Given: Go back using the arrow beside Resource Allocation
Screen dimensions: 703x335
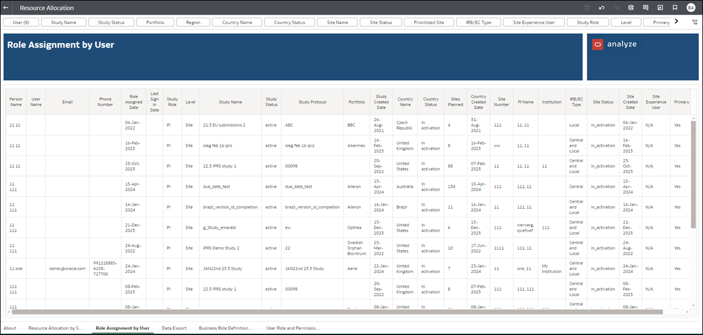Looking at the screenshot, I should click(x=6, y=8).
